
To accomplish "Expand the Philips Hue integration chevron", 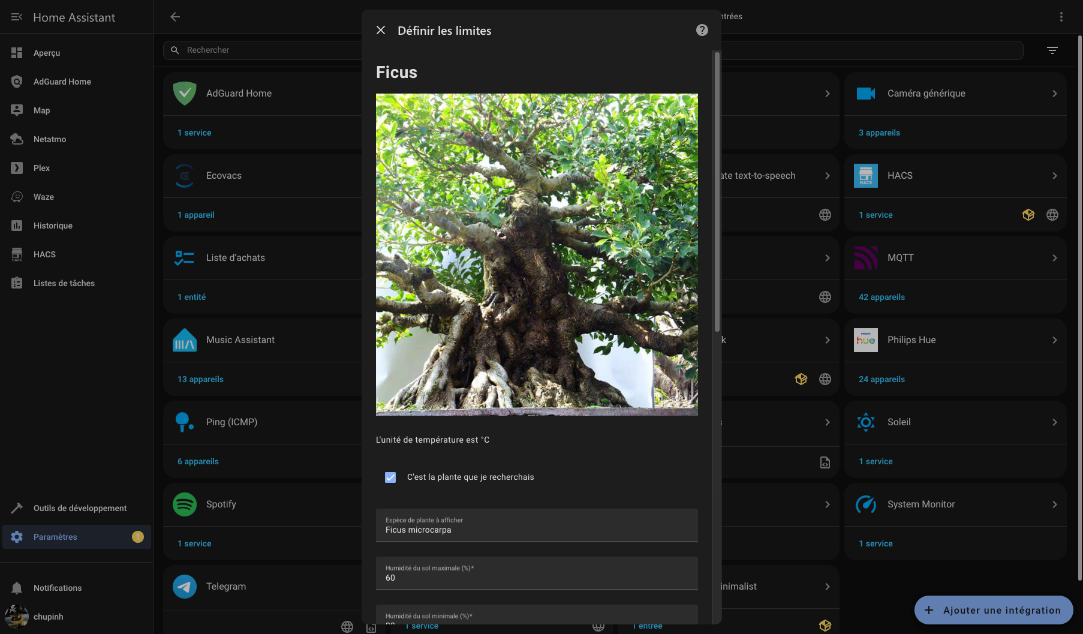I will (x=1054, y=340).
